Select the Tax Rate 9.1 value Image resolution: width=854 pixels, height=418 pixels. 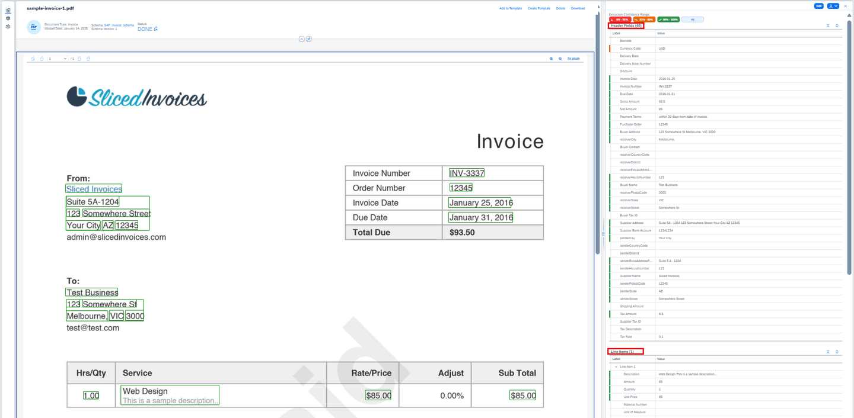661,337
